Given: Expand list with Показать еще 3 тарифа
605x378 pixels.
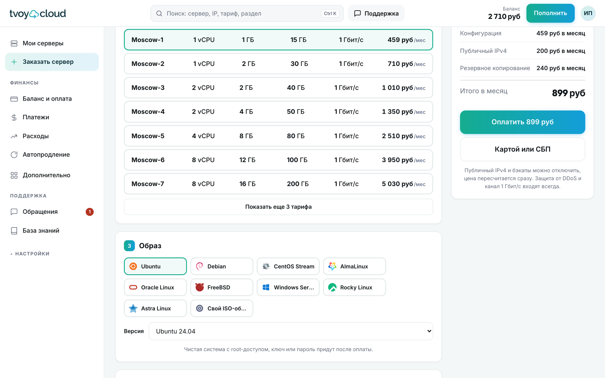Looking at the screenshot, I should pyautogui.click(x=278, y=207).
